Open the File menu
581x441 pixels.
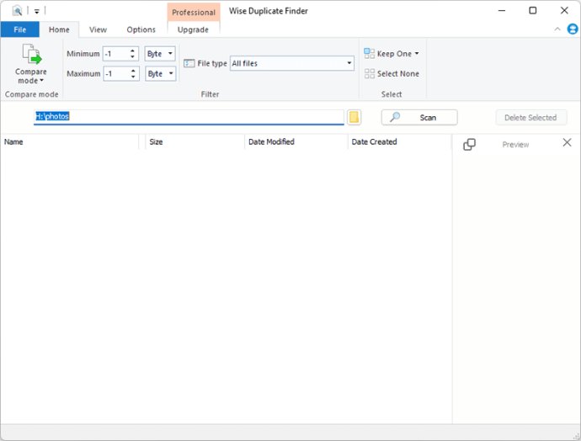[x=20, y=29]
